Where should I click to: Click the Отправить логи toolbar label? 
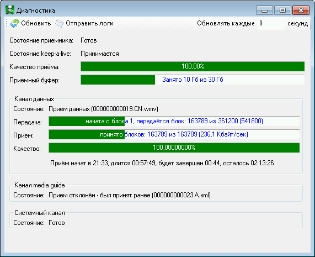(x=89, y=23)
